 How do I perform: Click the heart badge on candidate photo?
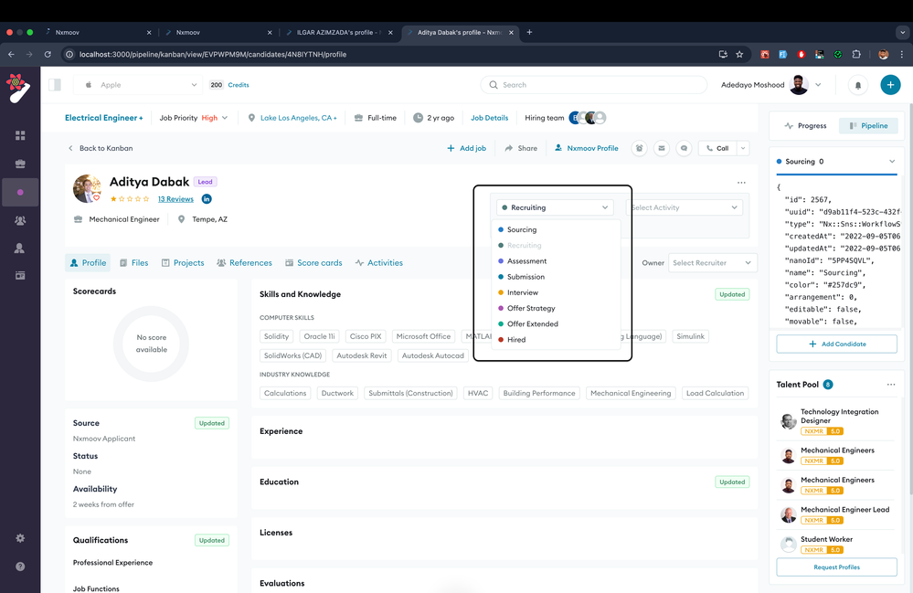(x=97, y=198)
